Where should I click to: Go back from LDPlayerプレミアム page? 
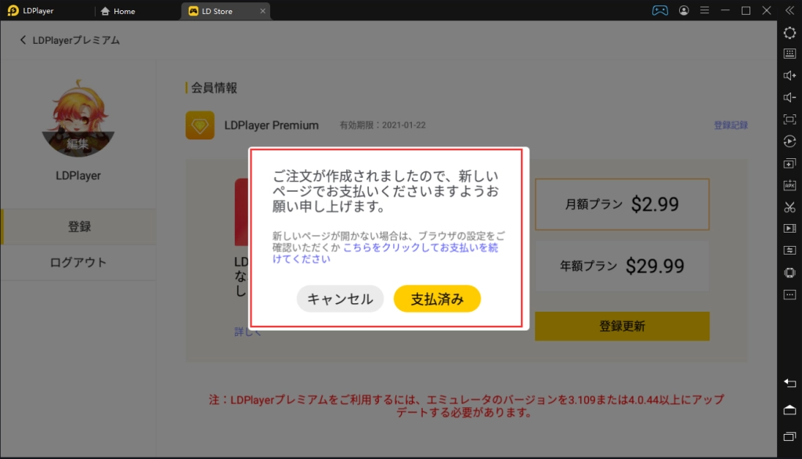pos(23,40)
